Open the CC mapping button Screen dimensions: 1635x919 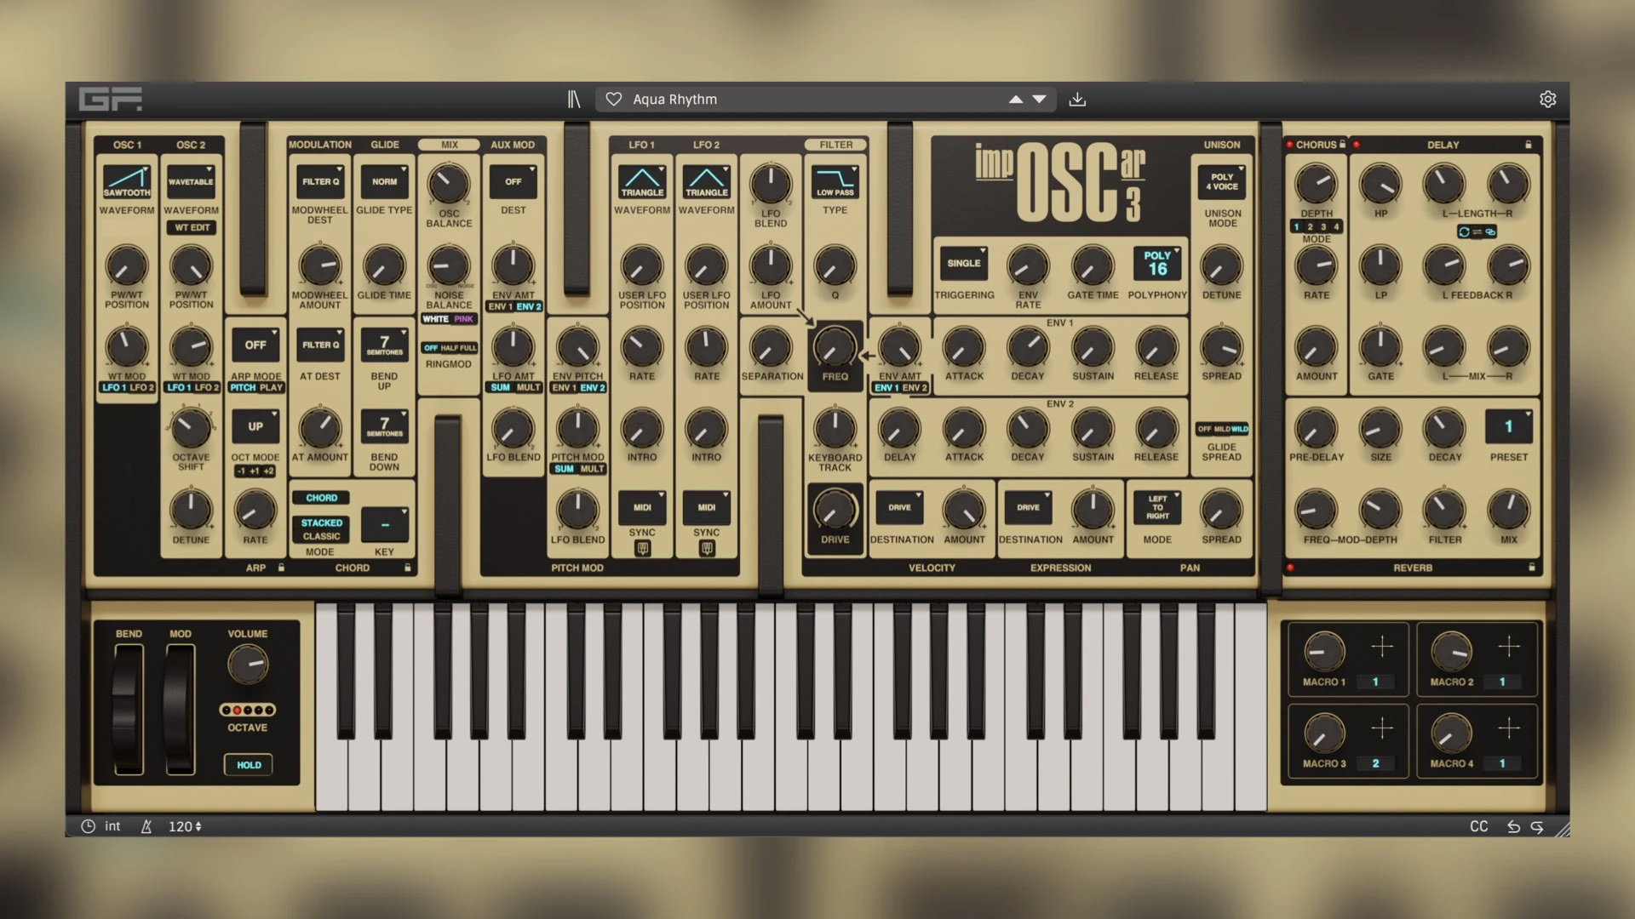click(x=1478, y=826)
